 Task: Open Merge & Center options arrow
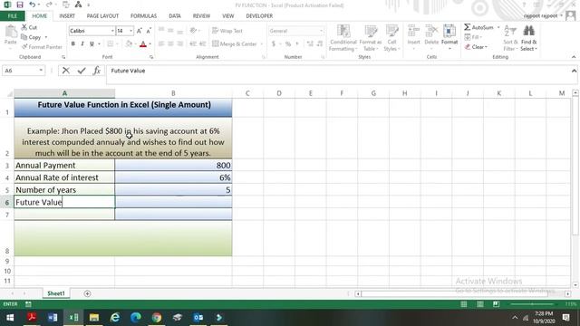pos(262,44)
